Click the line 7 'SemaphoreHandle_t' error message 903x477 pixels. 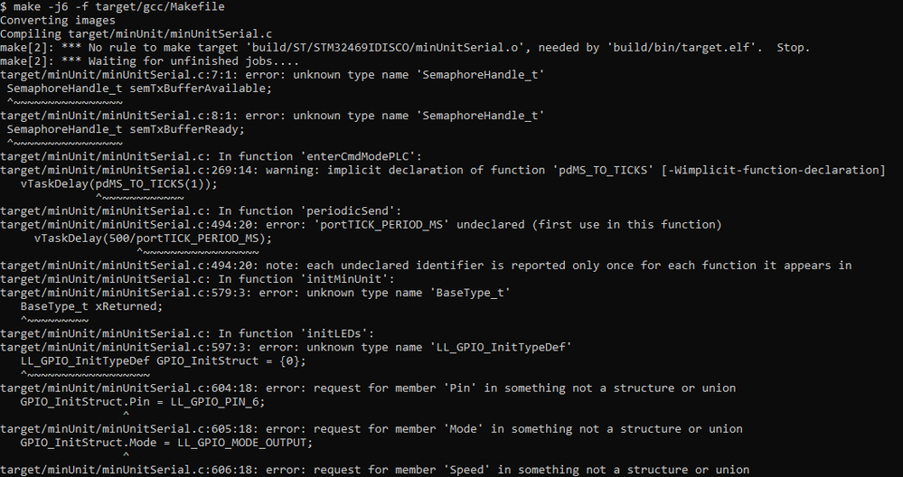(x=272, y=75)
